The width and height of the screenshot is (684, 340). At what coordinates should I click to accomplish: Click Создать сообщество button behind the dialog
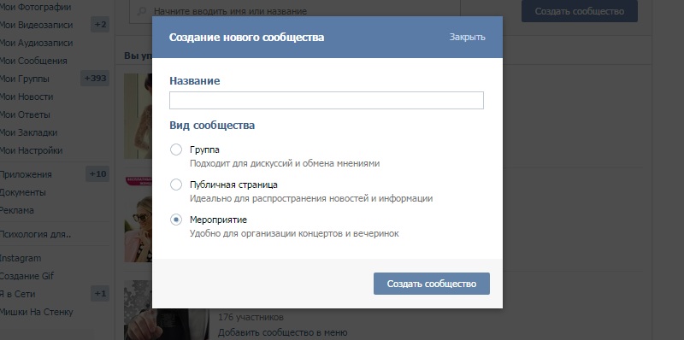pos(580,11)
